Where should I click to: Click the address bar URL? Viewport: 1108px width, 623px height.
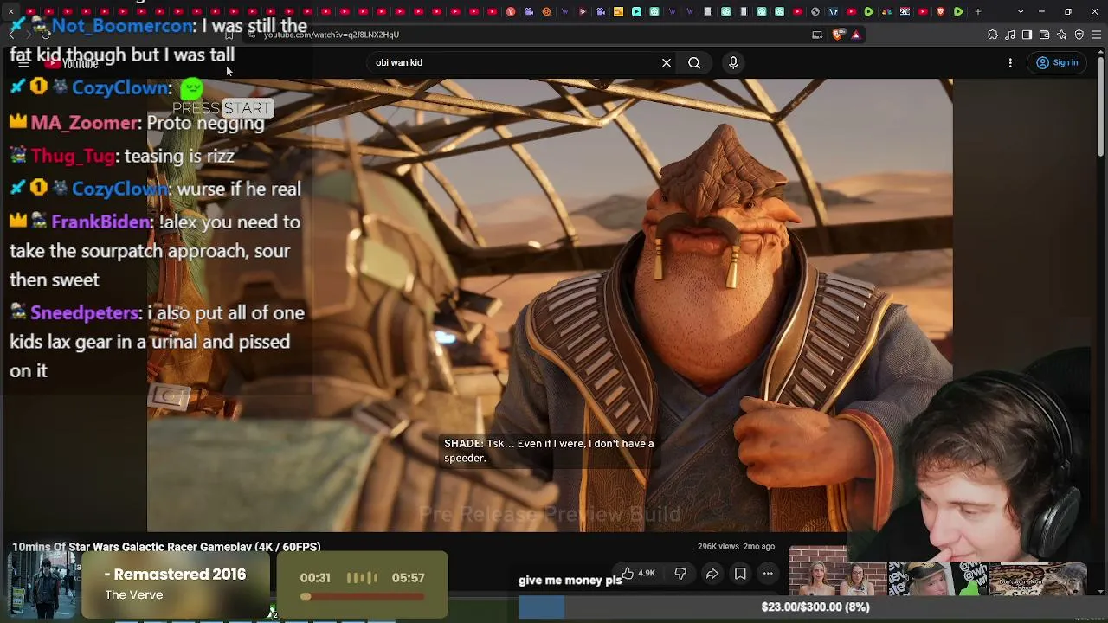click(332, 35)
